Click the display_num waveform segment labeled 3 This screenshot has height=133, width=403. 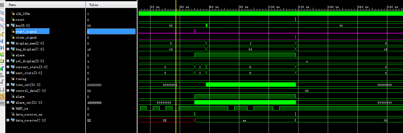(x=251, y=43)
